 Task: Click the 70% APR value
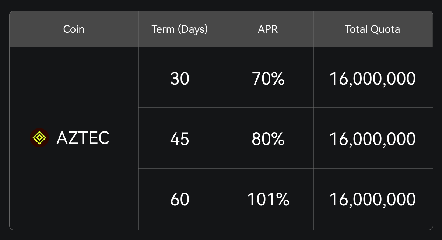[268, 78]
